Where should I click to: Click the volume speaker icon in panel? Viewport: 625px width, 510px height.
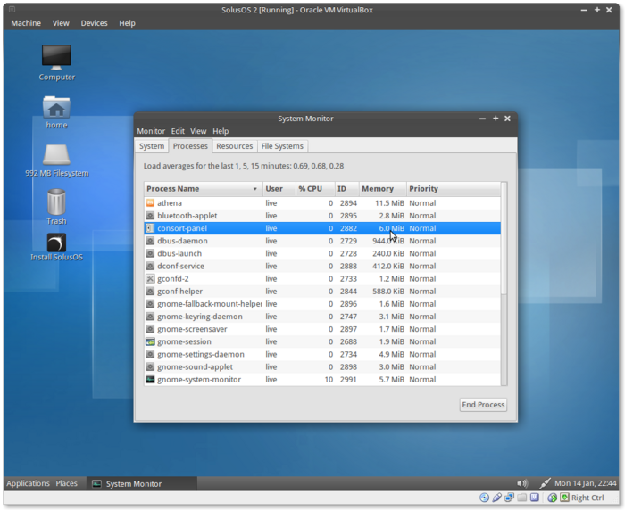coord(522,483)
